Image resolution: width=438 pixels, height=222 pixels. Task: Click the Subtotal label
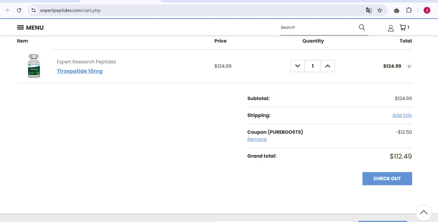click(258, 98)
